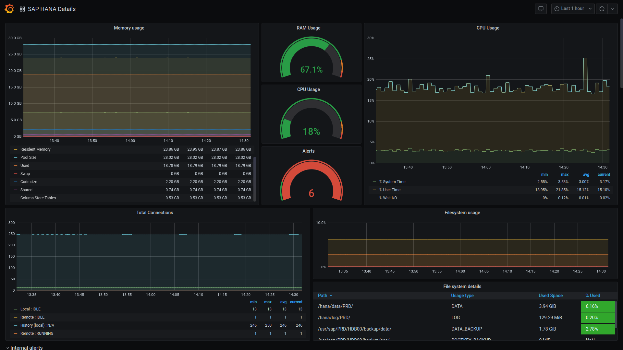623x350 pixels.
Task: Sort the legend by the max column in the CPU Usage graph panel
Action: [x=565, y=174]
